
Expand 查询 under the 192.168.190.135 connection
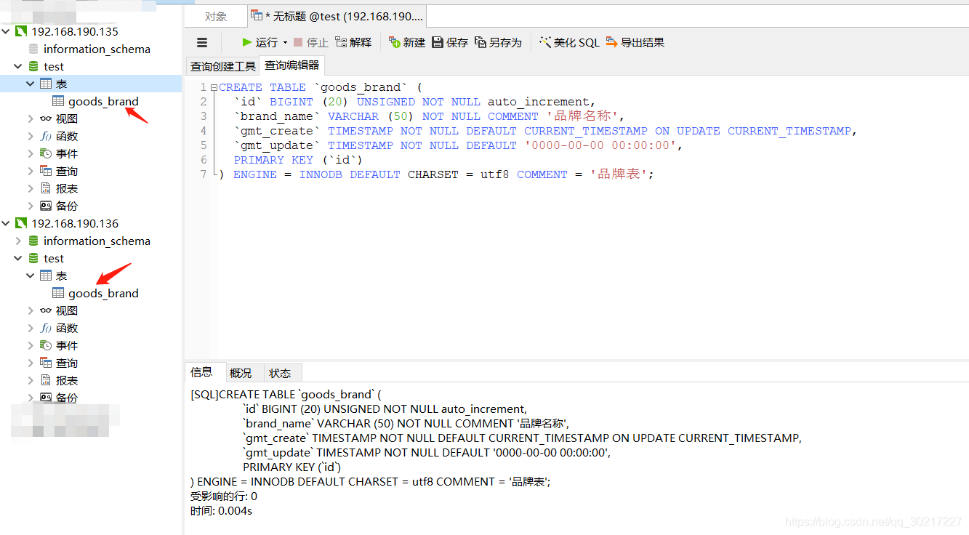click(31, 172)
